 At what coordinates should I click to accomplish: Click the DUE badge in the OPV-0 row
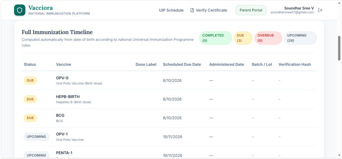coord(30,81)
